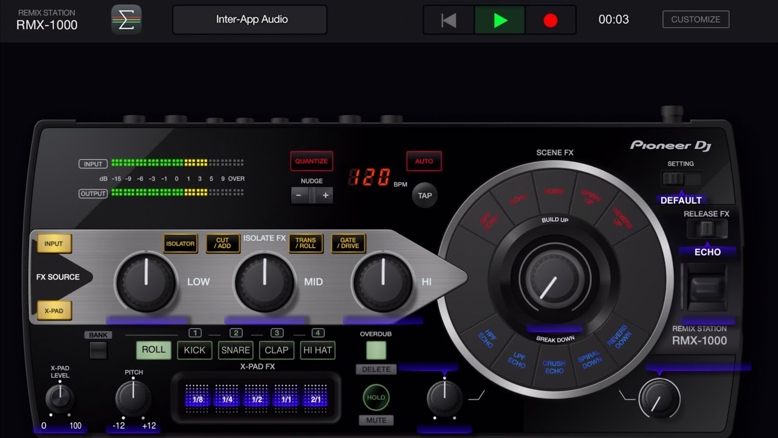Trigger the Release FX lever
Viewport: 778px width, 438px height.
pos(706,288)
